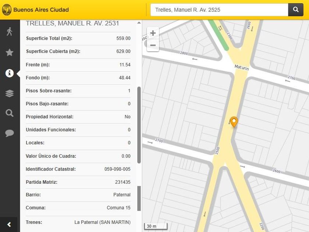The width and height of the screenshot is (309, 232).
Task: Click the search magnifier button in header
Action: click(296, 10)
